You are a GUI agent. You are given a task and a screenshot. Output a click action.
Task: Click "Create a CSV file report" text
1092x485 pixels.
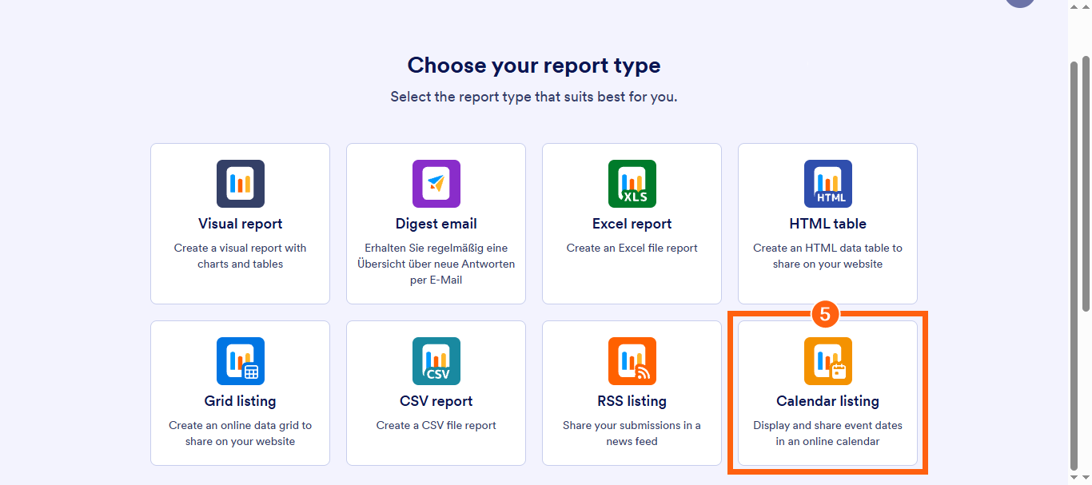(x=436, y=425)
